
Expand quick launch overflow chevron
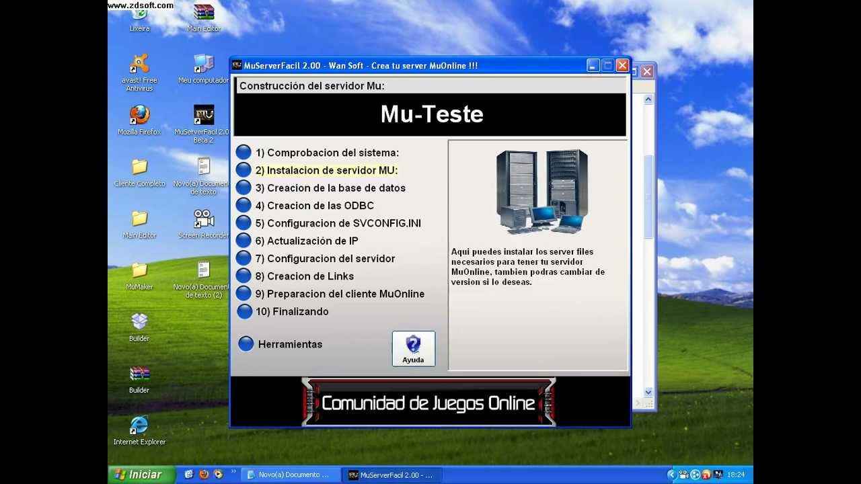click(x=233, y=472)
